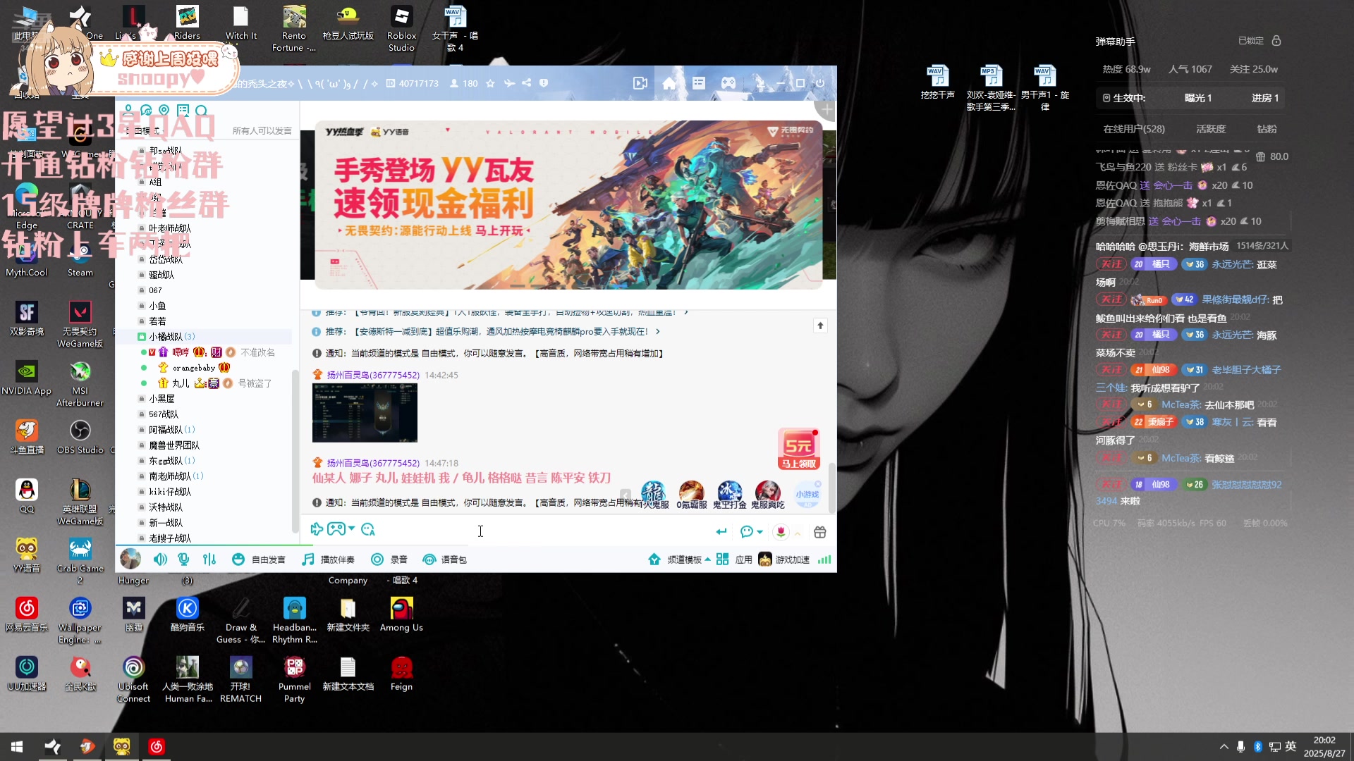Viewport: 1354px width, 761px height.
Task: Launch the Among Us desktop shortcut
Action: point(401,614)
